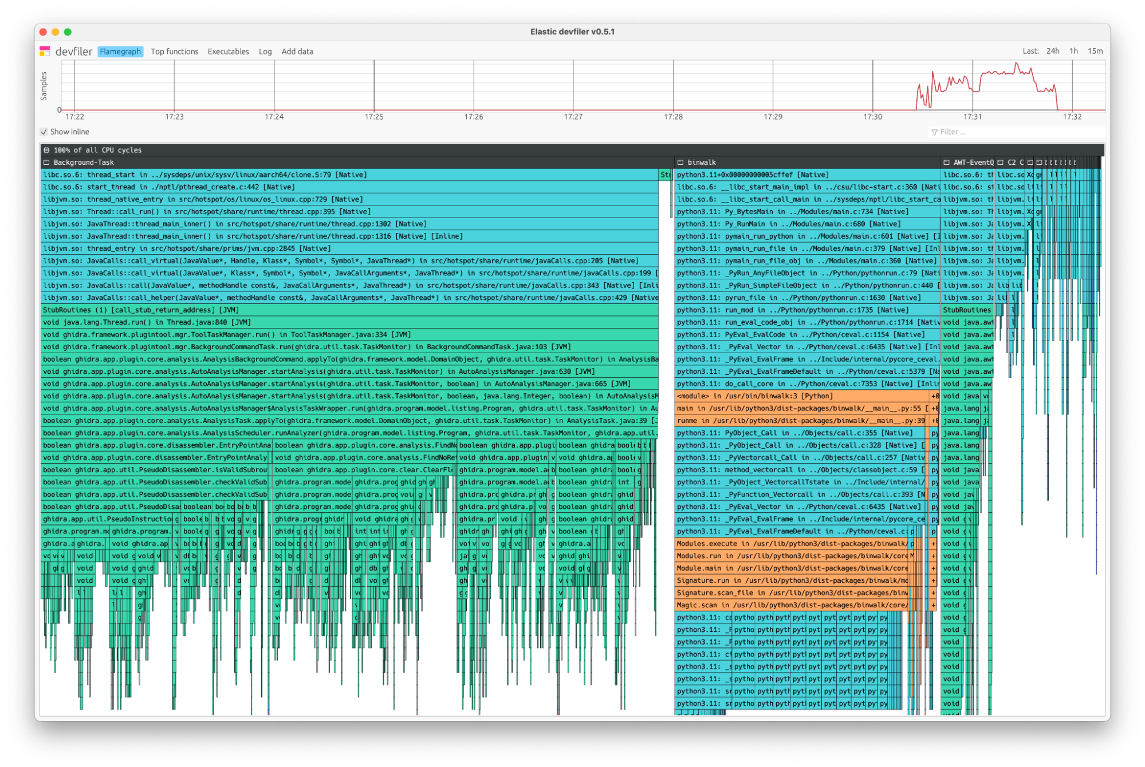The image size is (1145, 767).
Task: Click the AWT-EventQ thread icon
Action: tap(946, 163)
